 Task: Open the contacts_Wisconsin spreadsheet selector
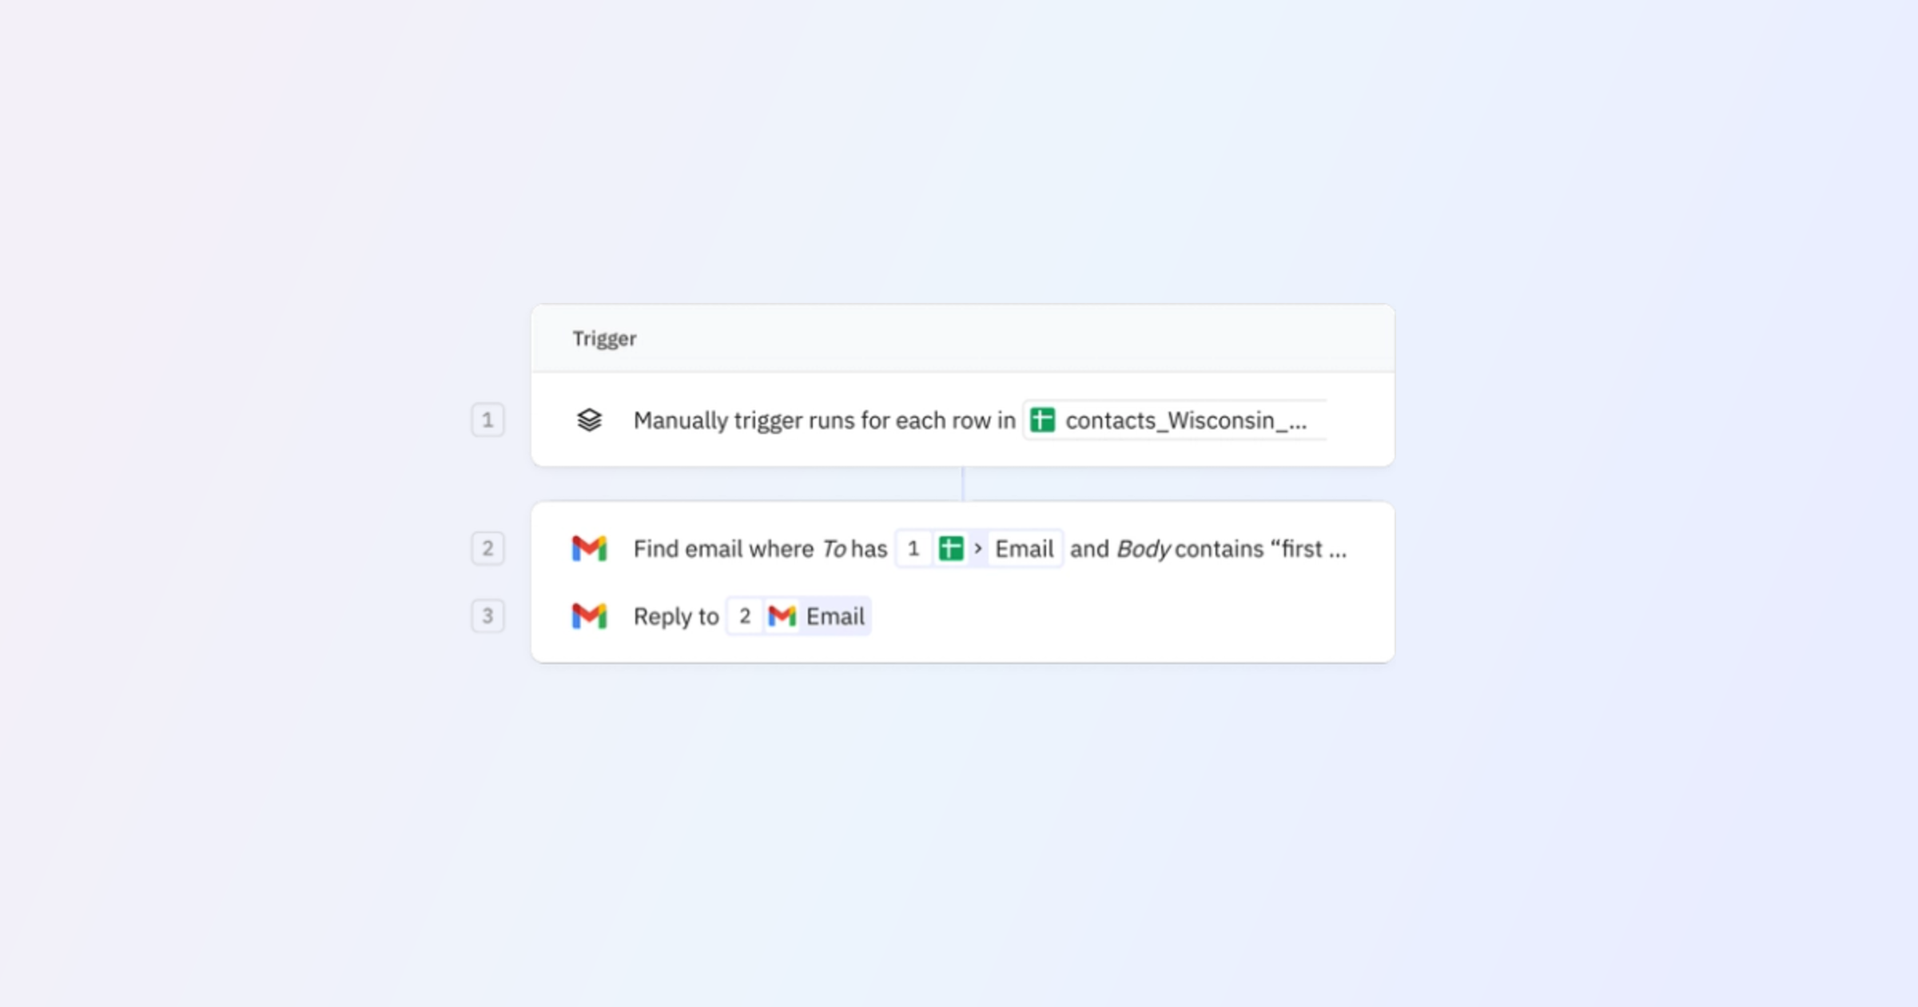coord(1175,420)
